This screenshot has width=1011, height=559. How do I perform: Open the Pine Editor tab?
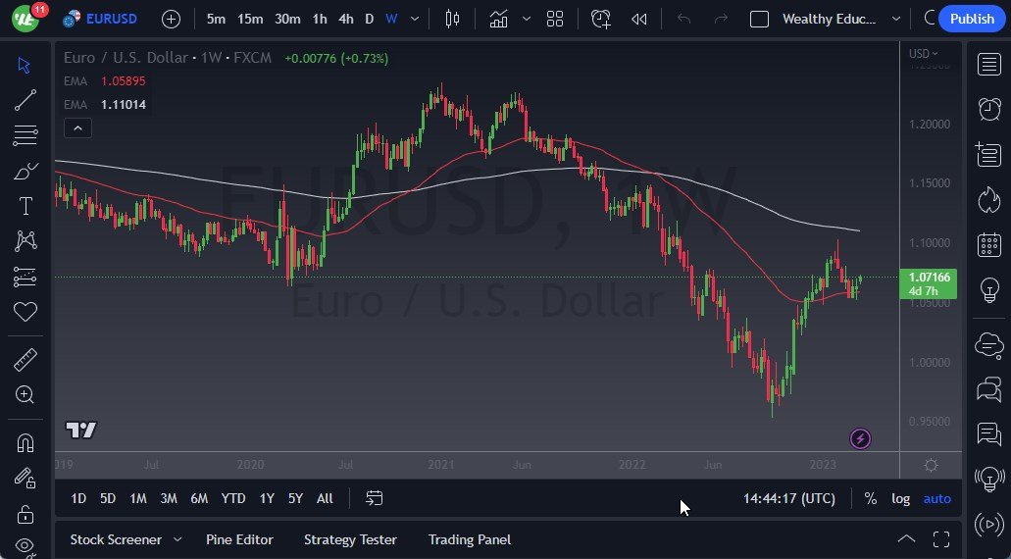point(239,539)
